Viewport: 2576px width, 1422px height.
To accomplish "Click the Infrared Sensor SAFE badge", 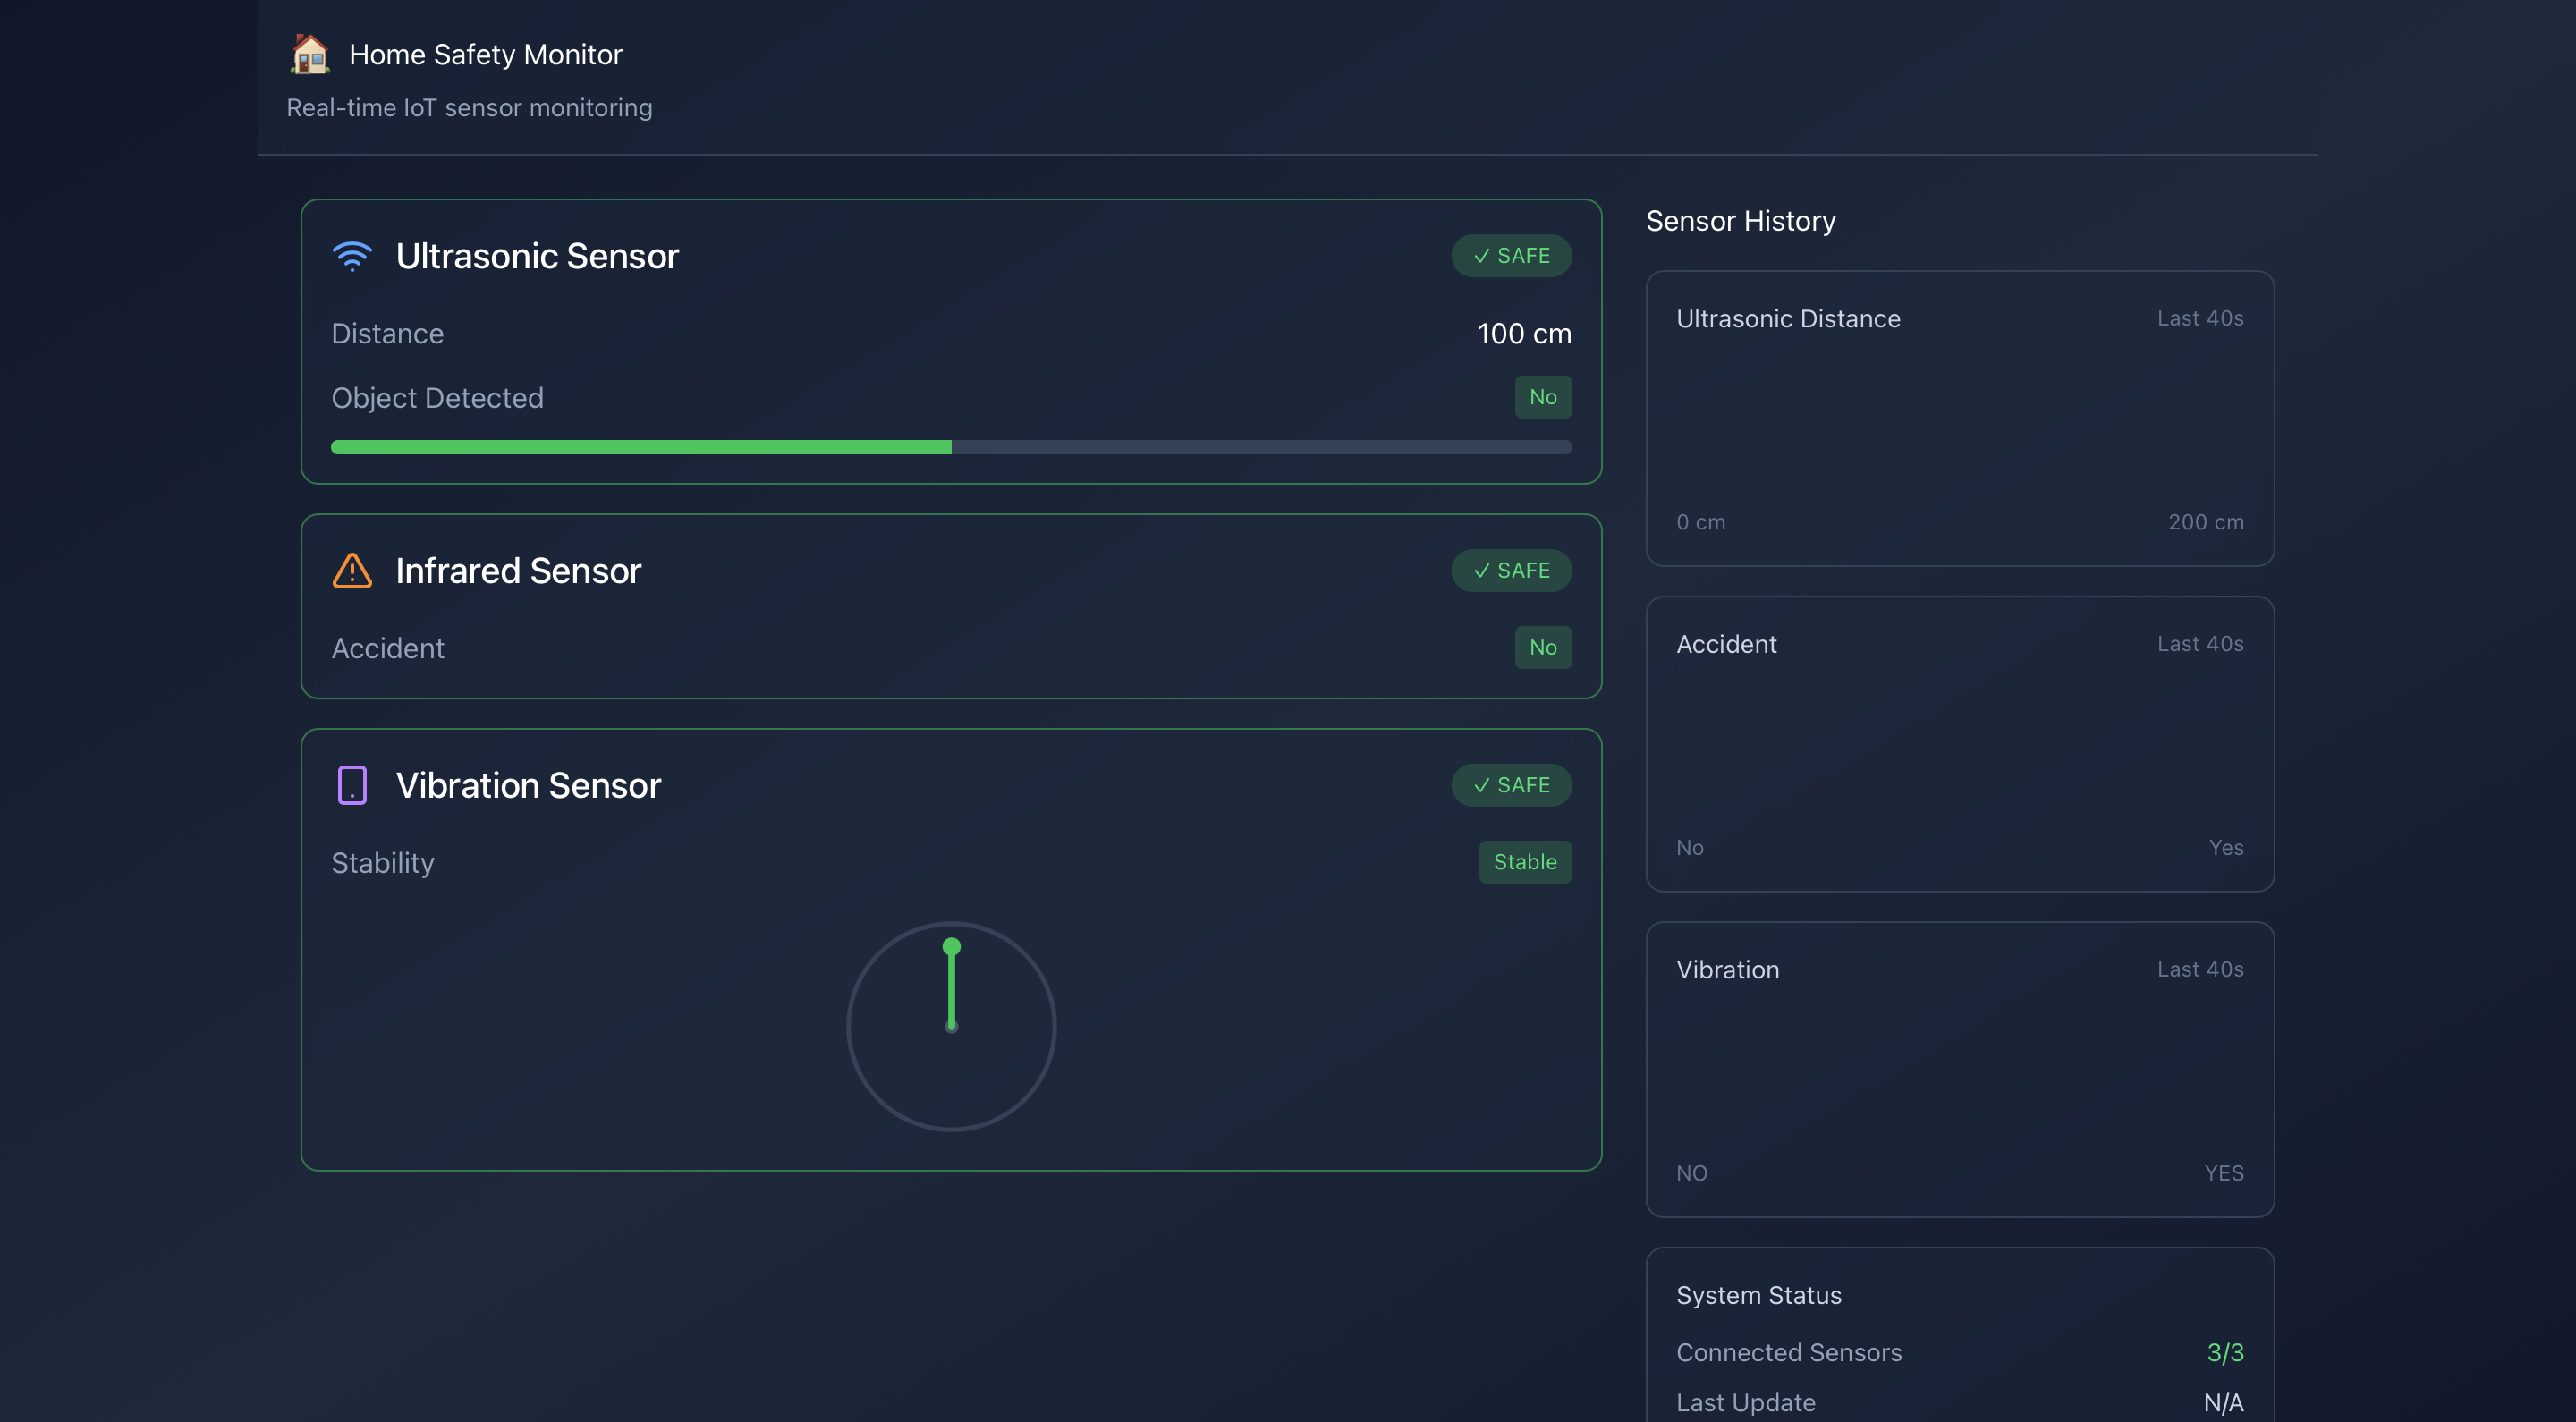I will pos(1511,571).
